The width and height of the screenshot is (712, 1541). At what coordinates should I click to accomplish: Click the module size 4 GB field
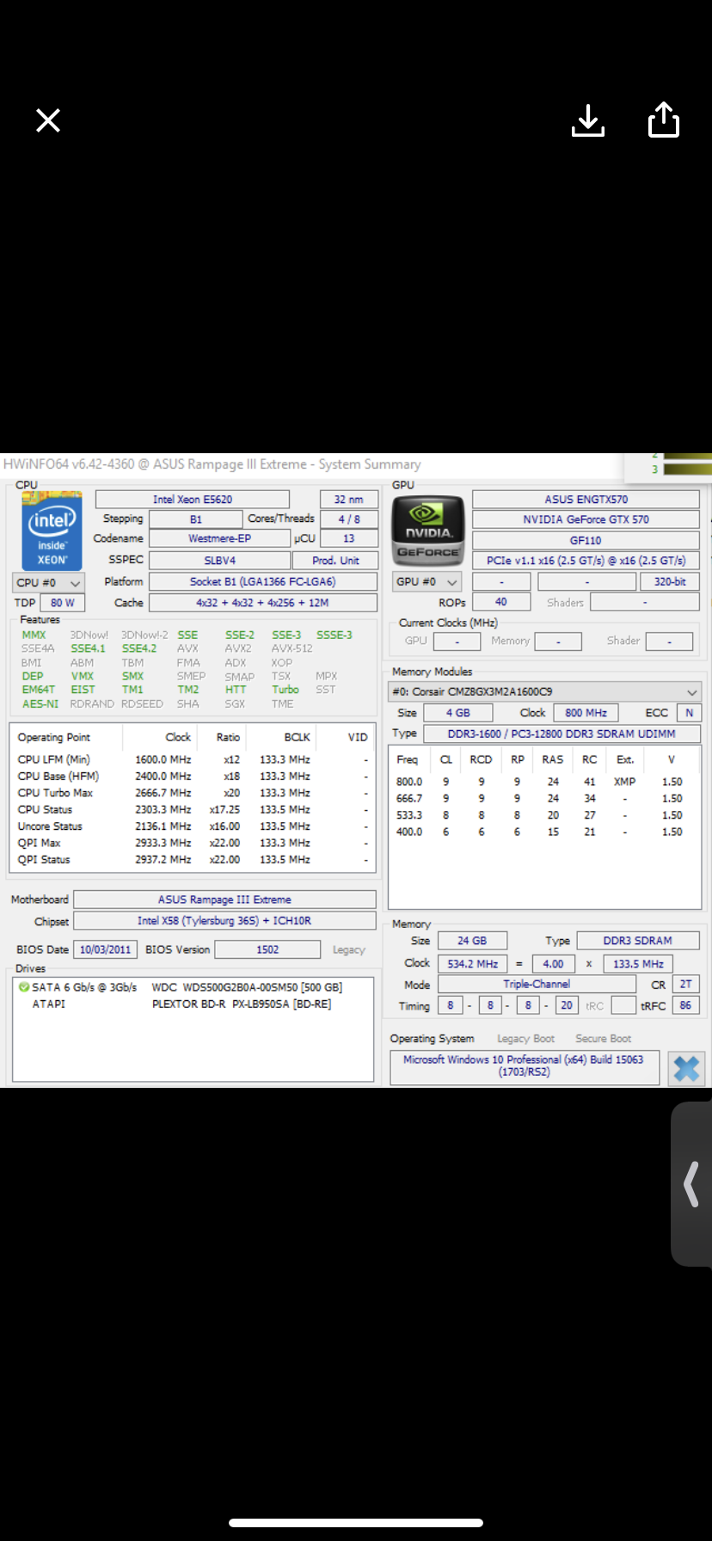(457, 713)
